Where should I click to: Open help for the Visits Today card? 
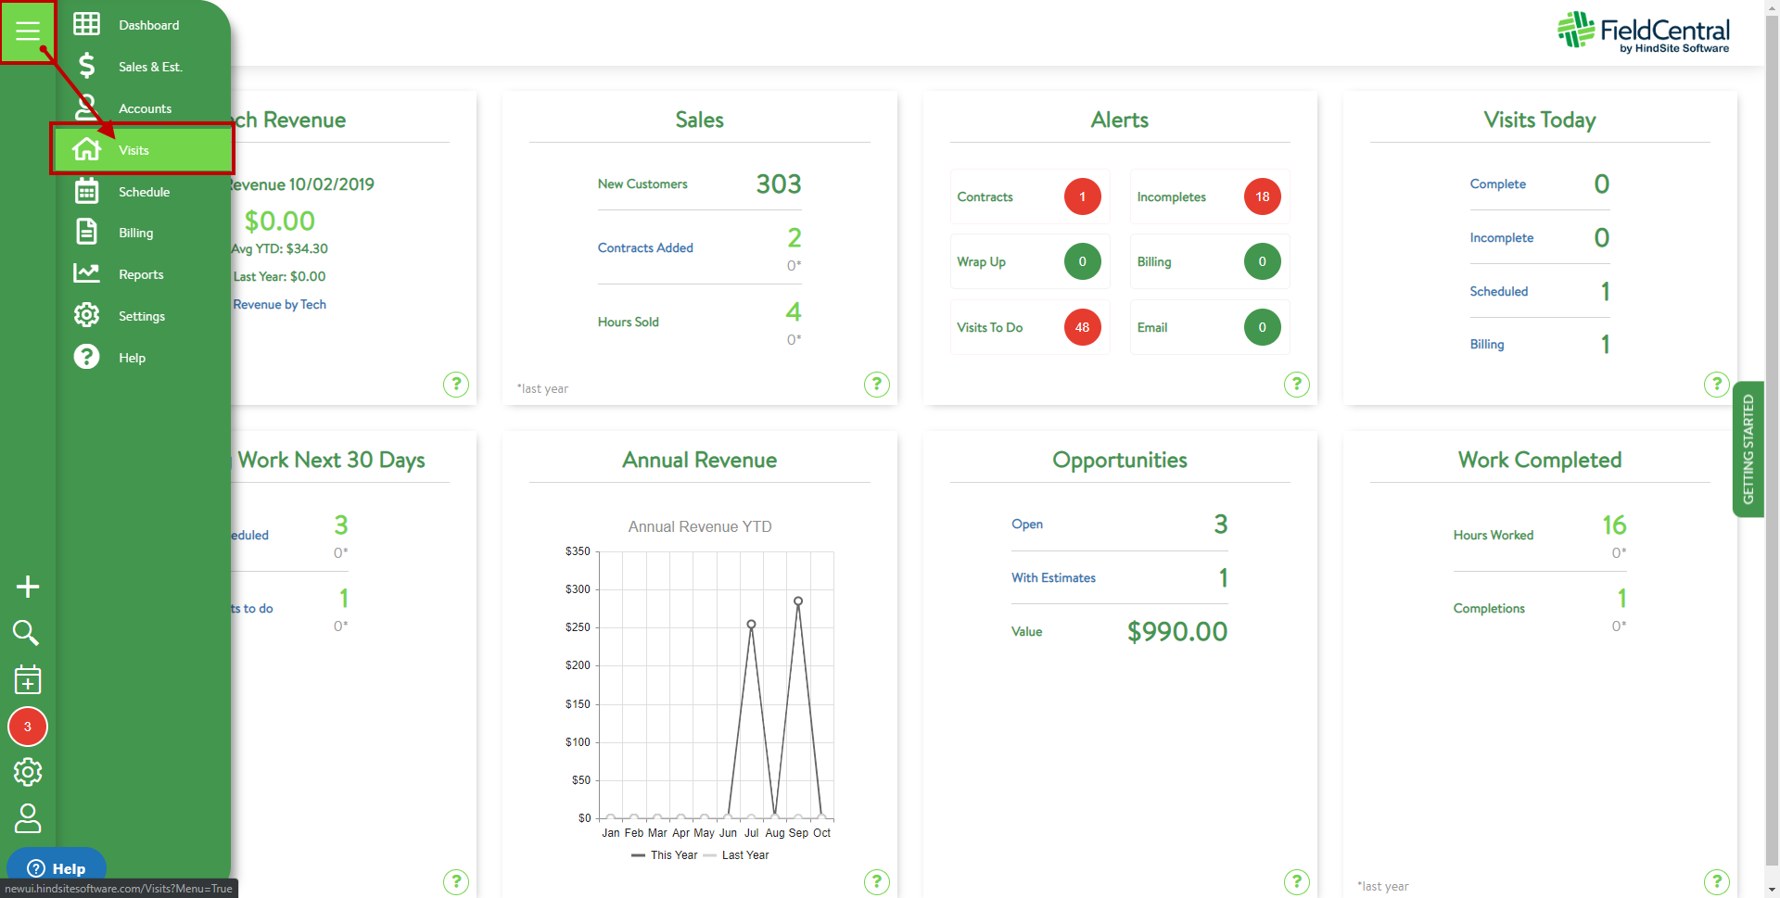point(1716,385)
